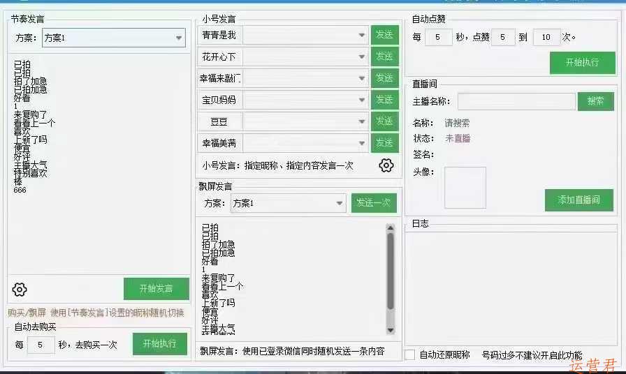The height and width of the screenshot is (374, 626).
Task: Select '666' in 节奏发言 list
Action: pos(20,190)
